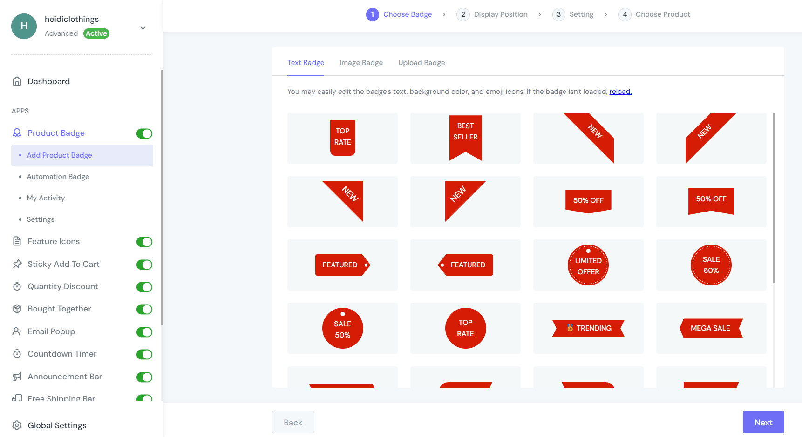Click the Bought Together box icon

coord(17,309)
